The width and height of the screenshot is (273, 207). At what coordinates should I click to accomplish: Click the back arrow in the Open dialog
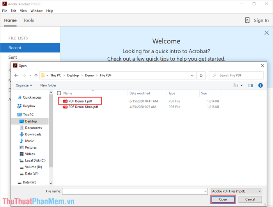pyautogui.click(x=16, y=75)
